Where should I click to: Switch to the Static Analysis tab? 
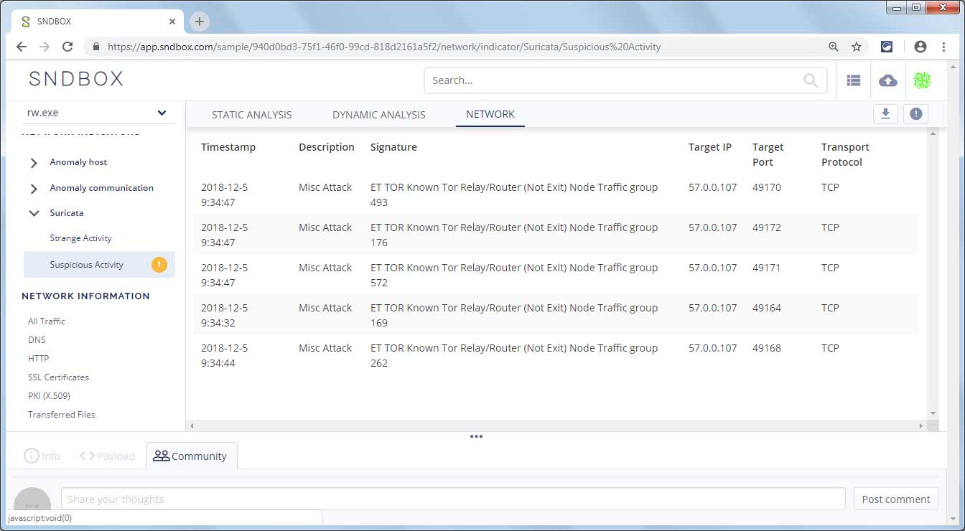251,115
